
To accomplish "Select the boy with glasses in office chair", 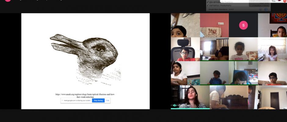I will pos(185,49).
